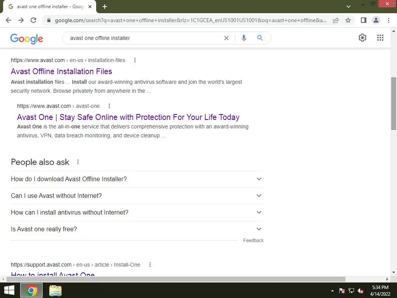Show hidden system tray icons
The height and width of the screenshot is (298, 397).
(x=332, y=291)
